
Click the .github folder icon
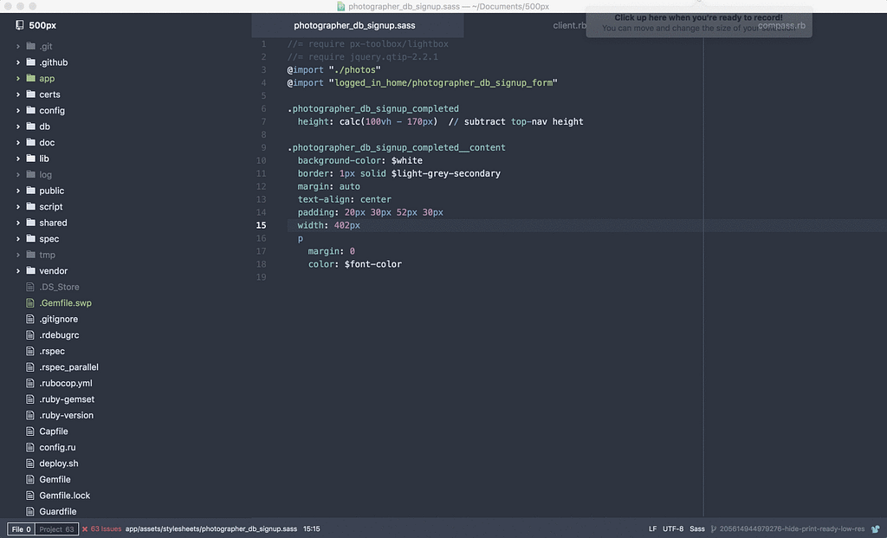pos(30,62)
